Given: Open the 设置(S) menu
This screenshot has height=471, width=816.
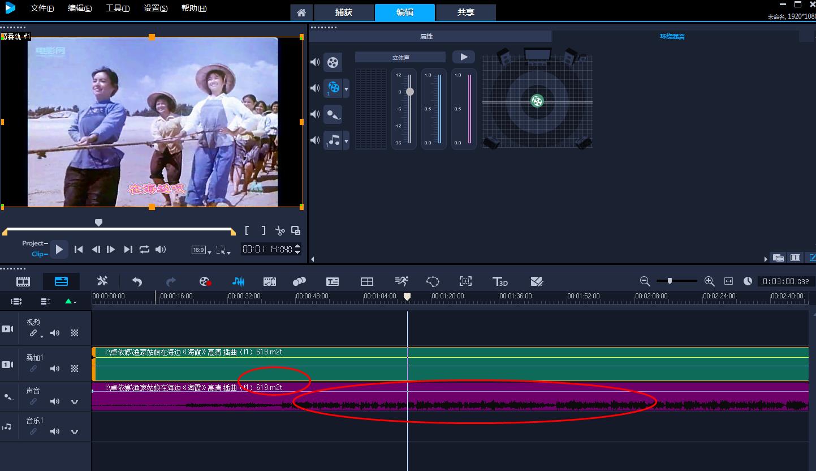Looking at the screenshot, I should (156, 8).
